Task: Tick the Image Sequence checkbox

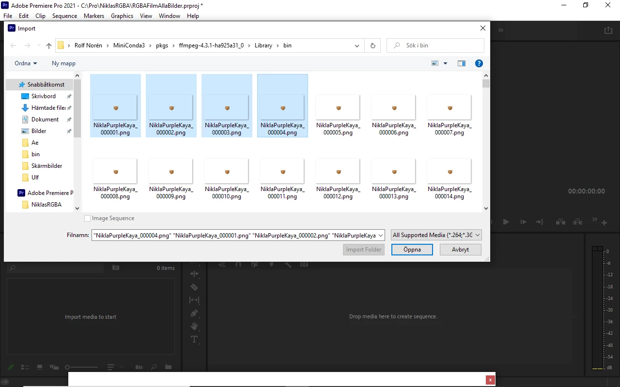Action: coord(87,218)
